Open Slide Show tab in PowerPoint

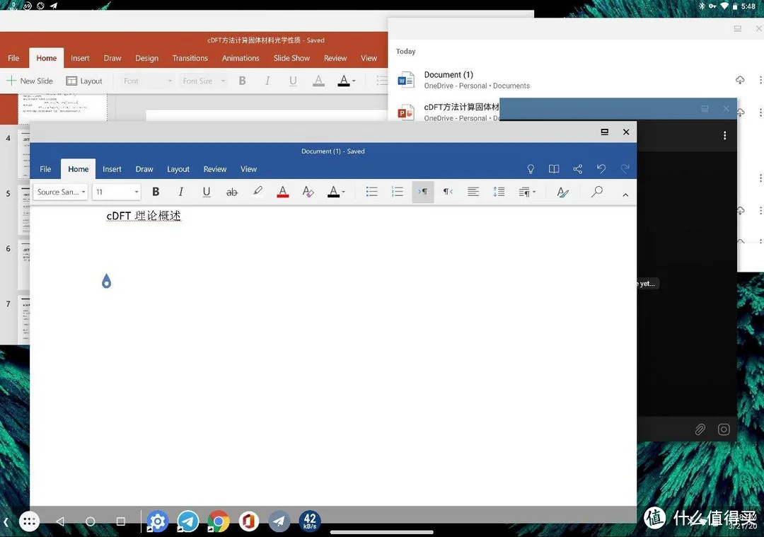(291, 58)
